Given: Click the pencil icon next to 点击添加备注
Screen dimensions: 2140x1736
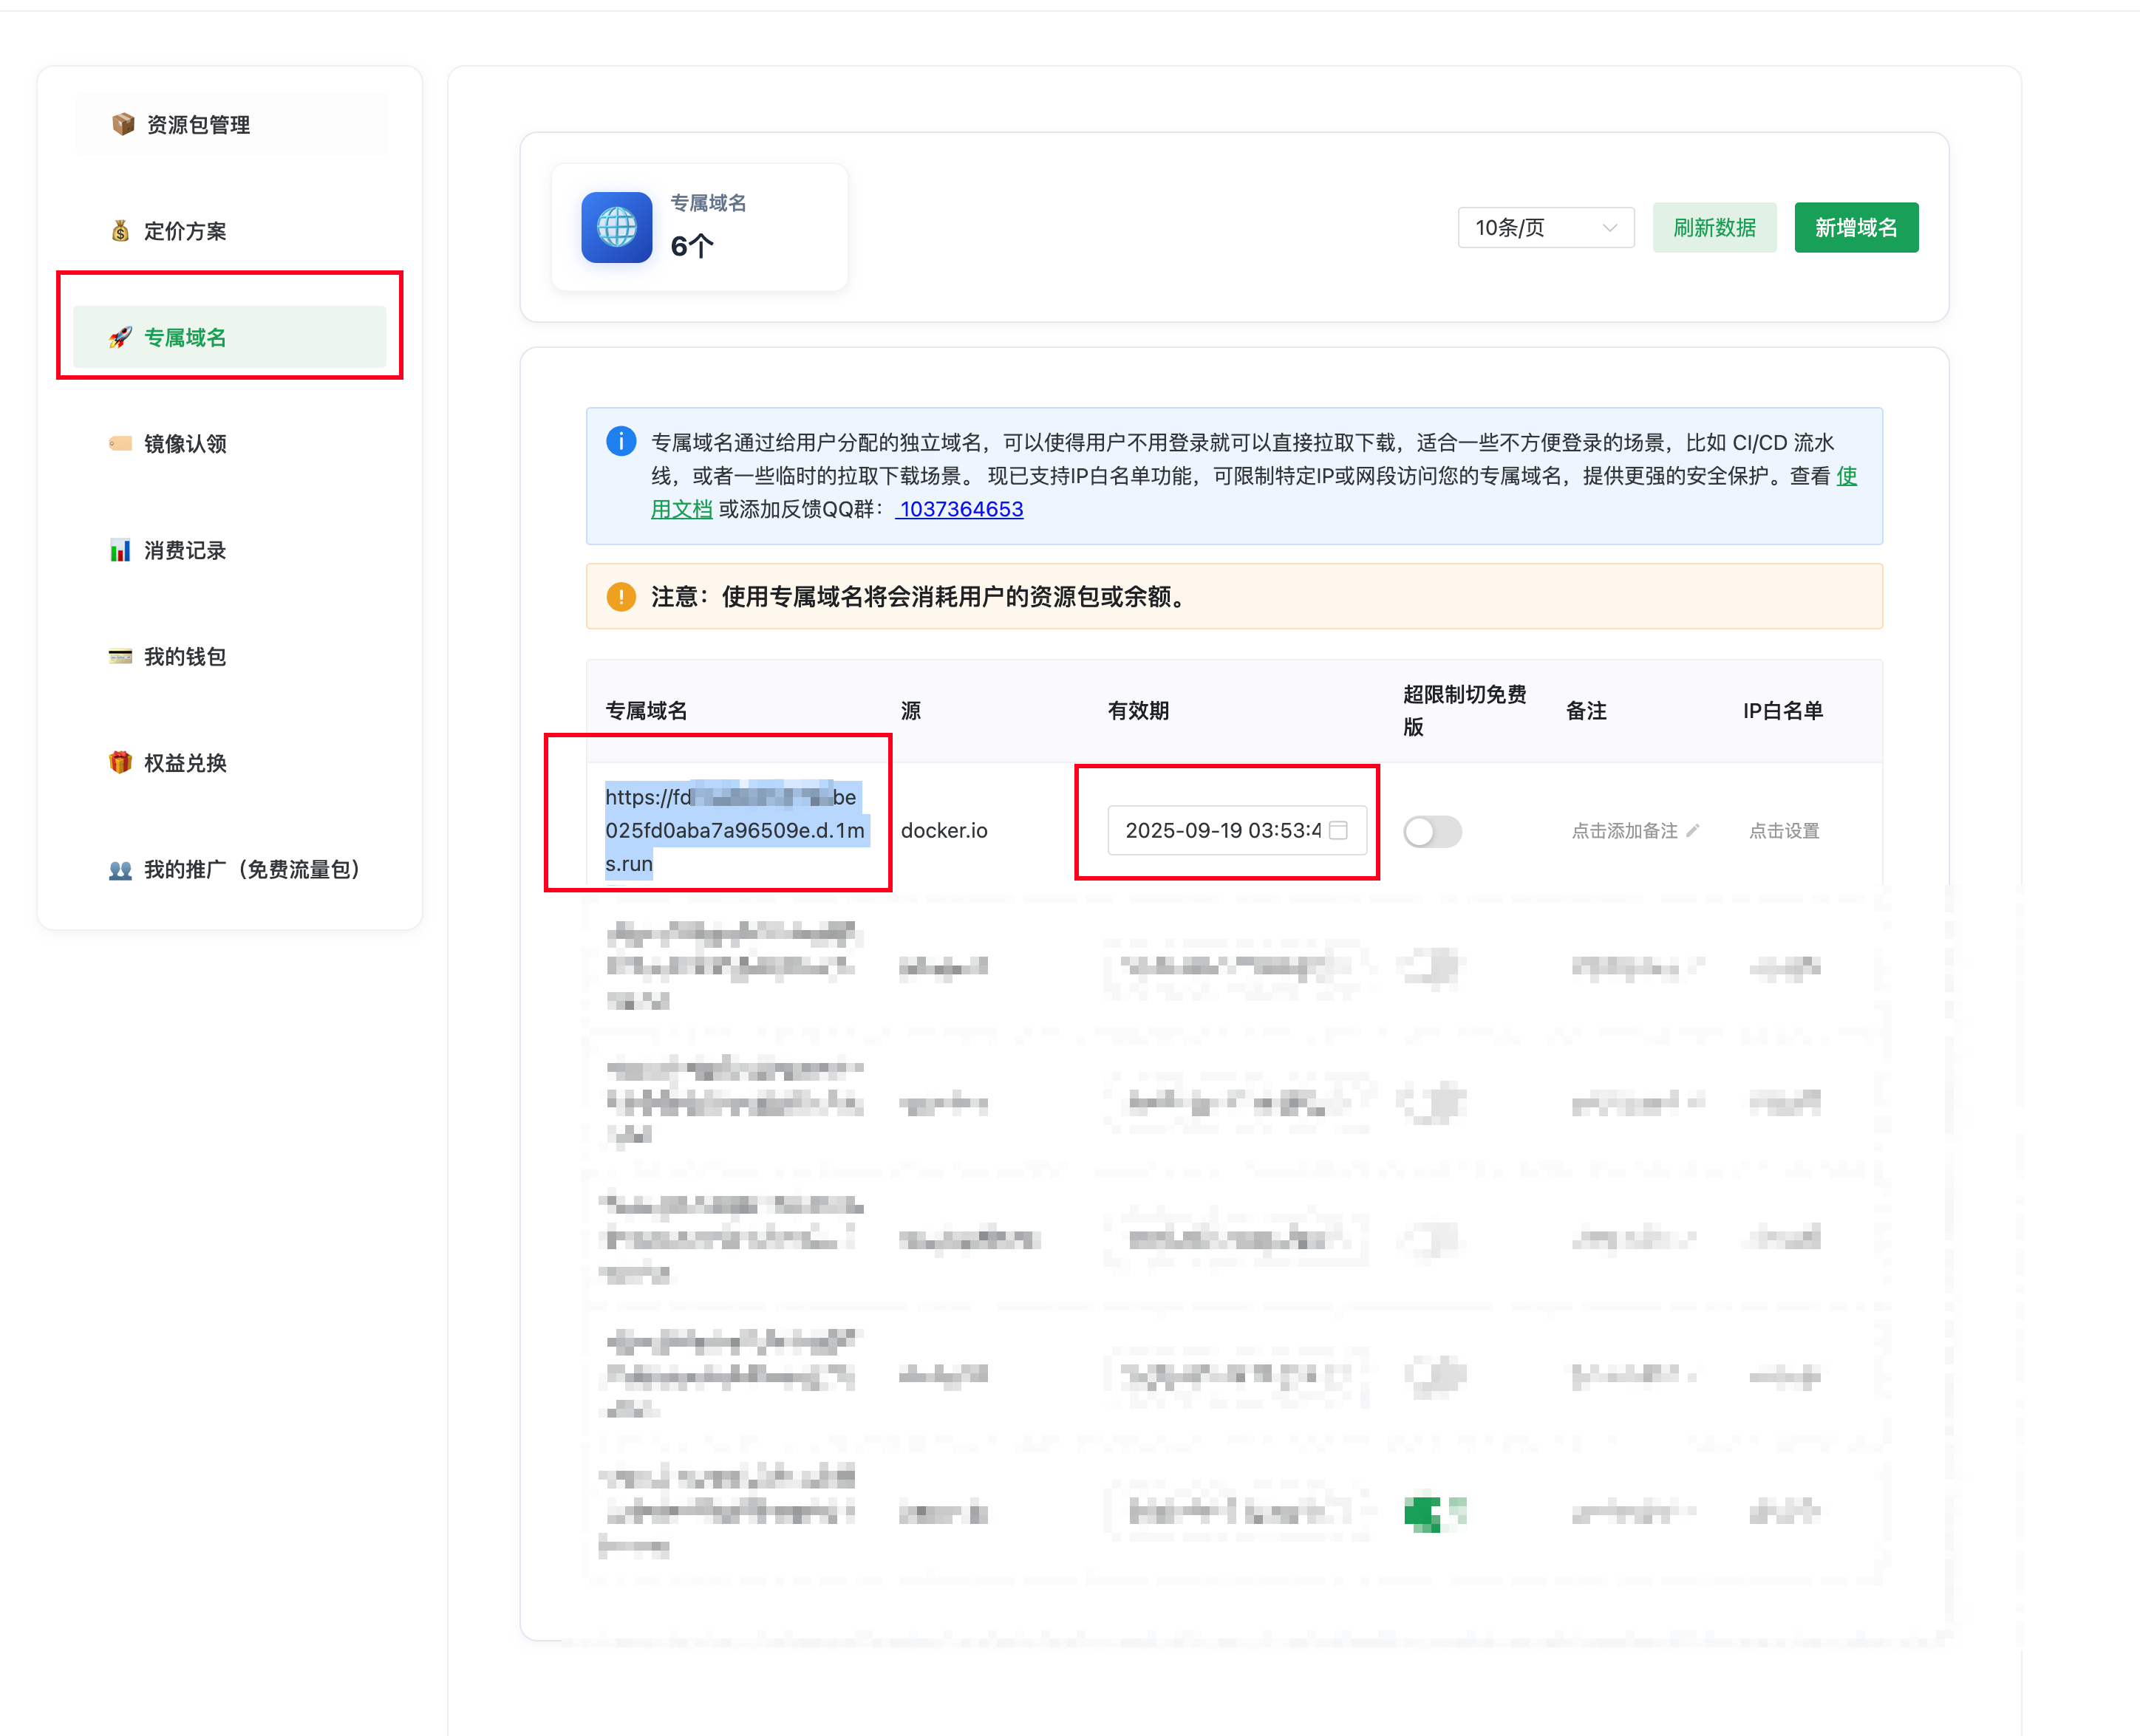Looking at the screenshot, I should [1693, 830].
